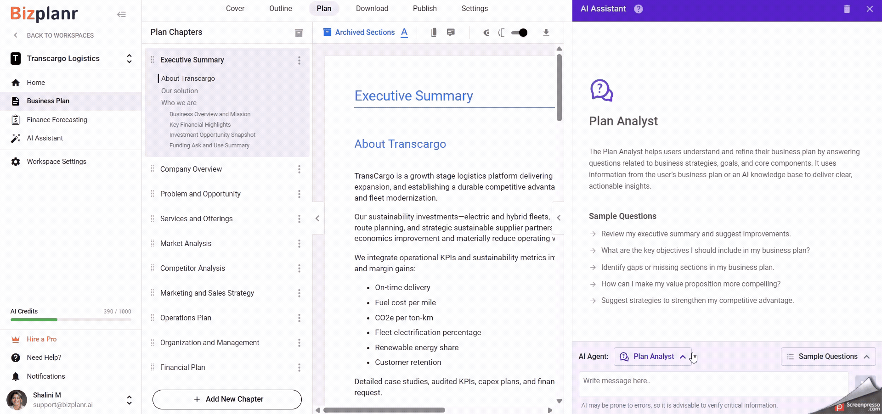Collapse the Plan Chapters panel with left arrow

pyautogui.click(x=317, y=218)
